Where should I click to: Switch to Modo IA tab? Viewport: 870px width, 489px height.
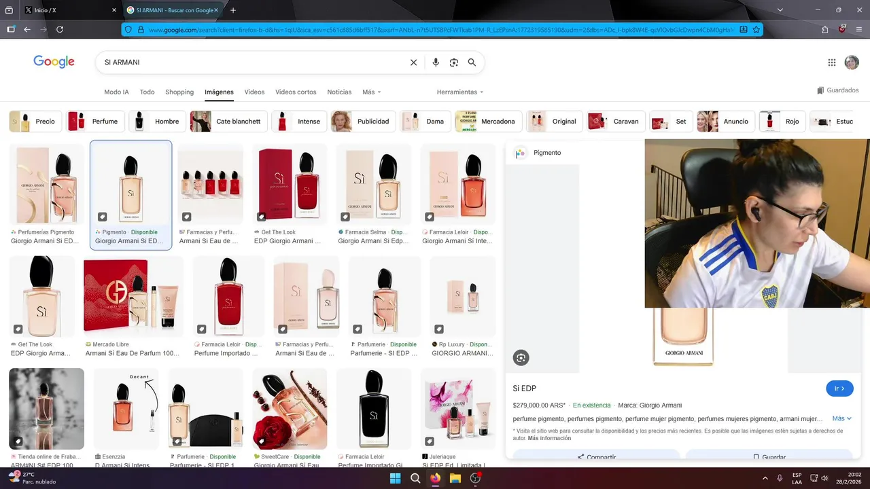click(116, 92)
